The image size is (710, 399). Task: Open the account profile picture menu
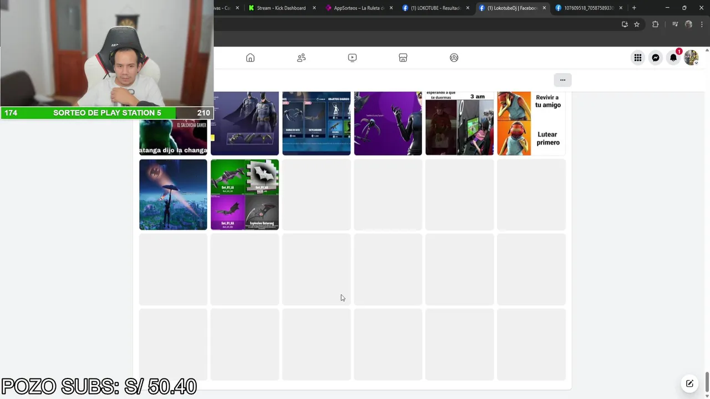coord(691,58)
